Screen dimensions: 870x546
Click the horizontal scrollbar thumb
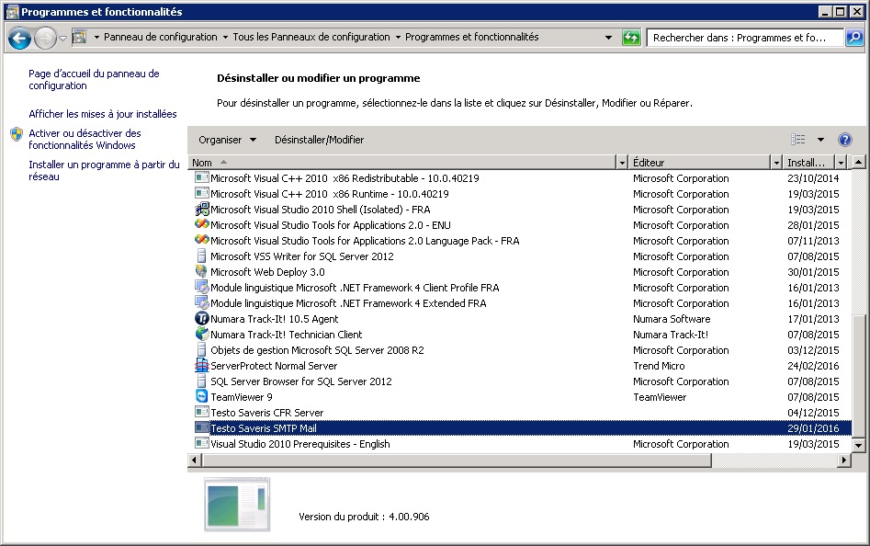(x=456, y=460)
